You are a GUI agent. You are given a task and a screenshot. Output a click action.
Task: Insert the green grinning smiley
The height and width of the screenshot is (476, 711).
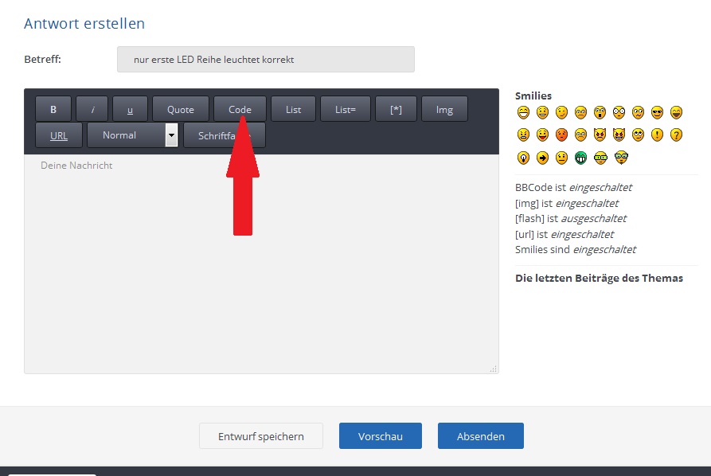(580, 158)
